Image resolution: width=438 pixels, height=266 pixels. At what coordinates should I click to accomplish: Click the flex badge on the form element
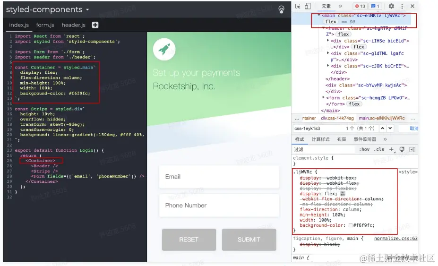tap(354, 104)
